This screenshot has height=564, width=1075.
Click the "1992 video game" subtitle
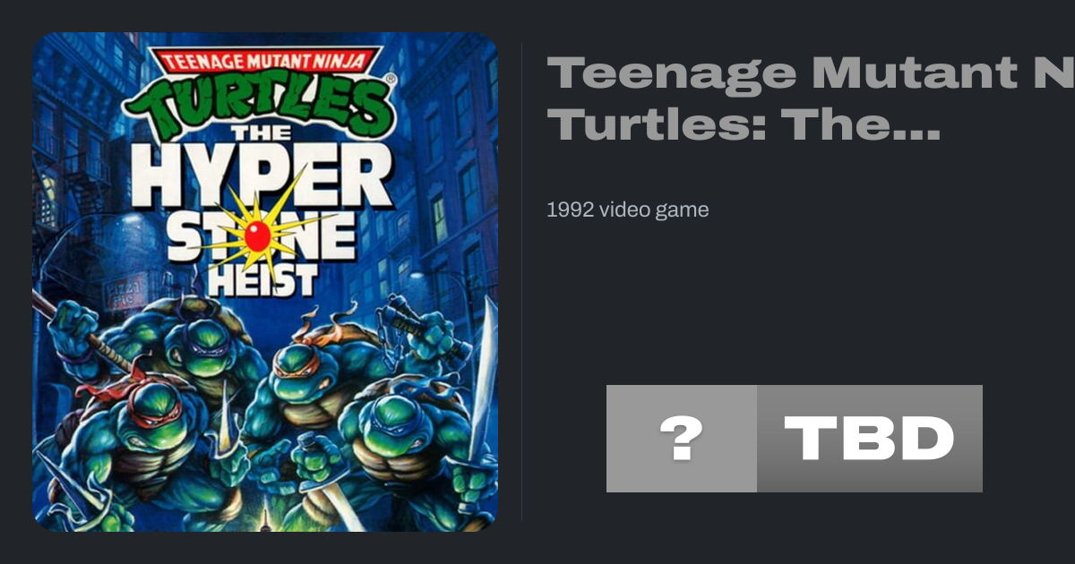point(627,210)
